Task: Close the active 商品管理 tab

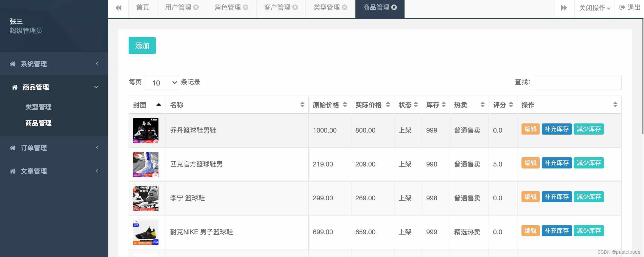Action: click(394, 7)
